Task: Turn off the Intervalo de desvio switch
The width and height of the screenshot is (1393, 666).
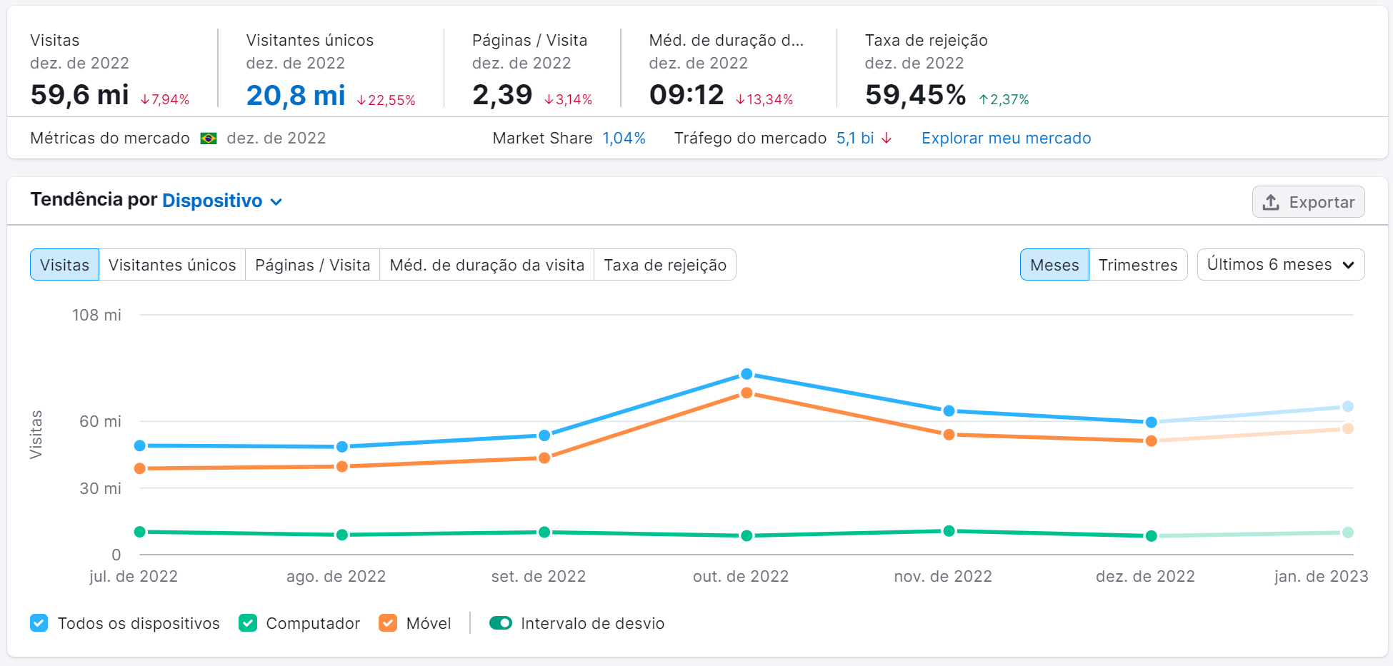Action: [x=501, y=623]
